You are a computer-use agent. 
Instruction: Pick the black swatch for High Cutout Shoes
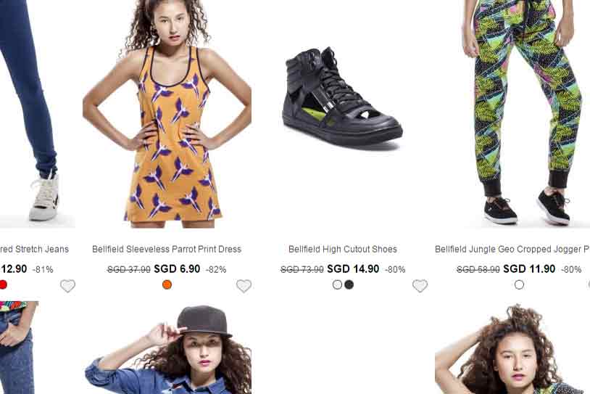pos(349,284)
